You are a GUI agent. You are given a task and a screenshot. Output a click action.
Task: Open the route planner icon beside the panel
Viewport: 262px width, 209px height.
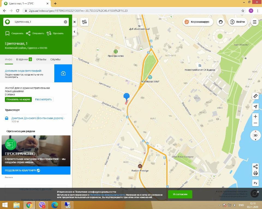(84, 22)
